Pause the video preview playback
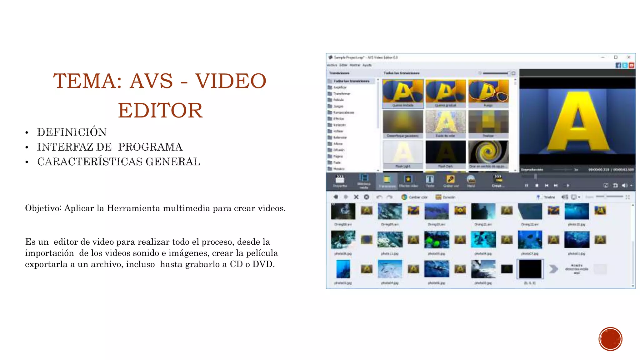The height and width of the screenshot is (360, 640). click(x=527, y=186)
